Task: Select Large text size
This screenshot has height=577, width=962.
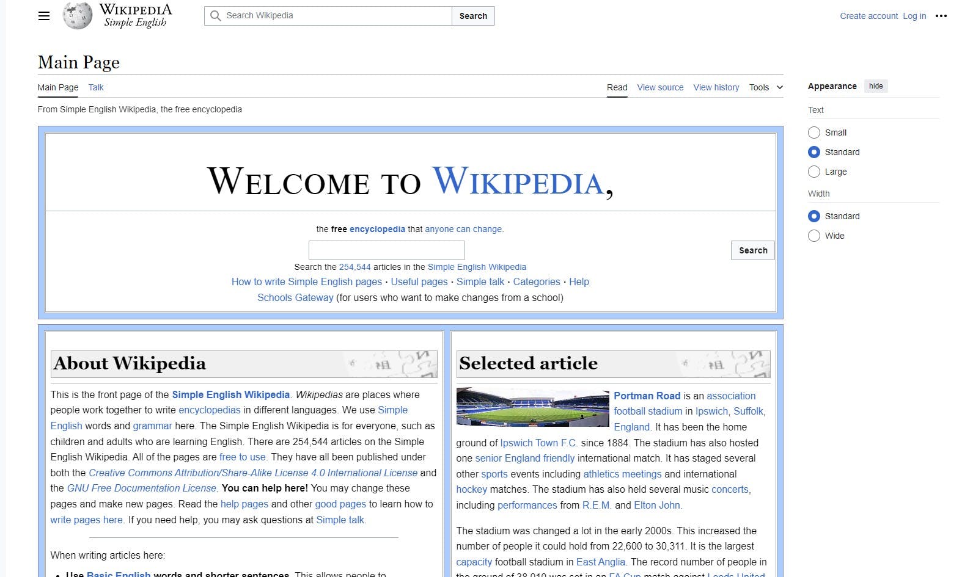Action: pos(814,172)
